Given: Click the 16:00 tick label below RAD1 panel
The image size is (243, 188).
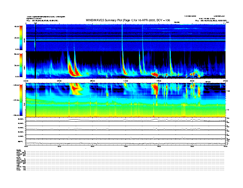Looking at the screenshot, I should coord(159,81).
